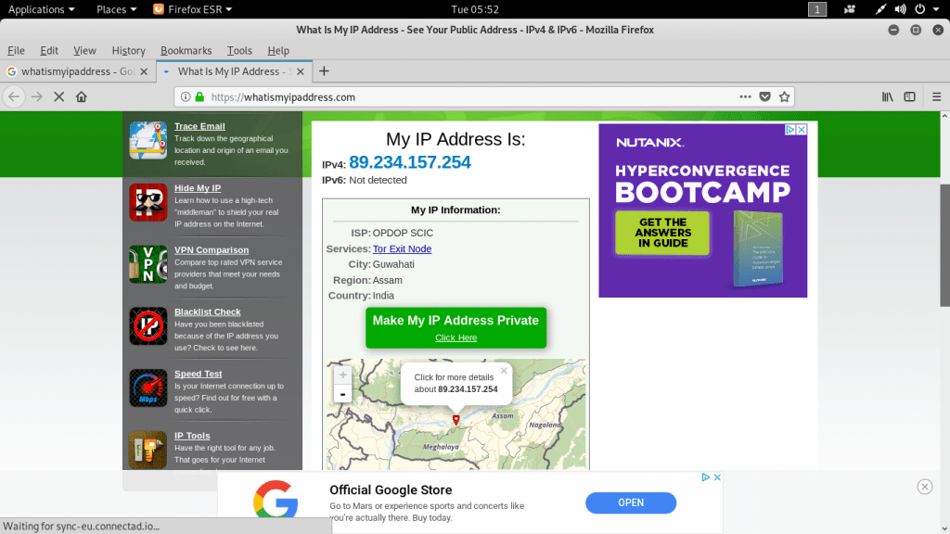Open the Firefox hamburger menu
950x534 pixels.
click(x=937, y=96)
